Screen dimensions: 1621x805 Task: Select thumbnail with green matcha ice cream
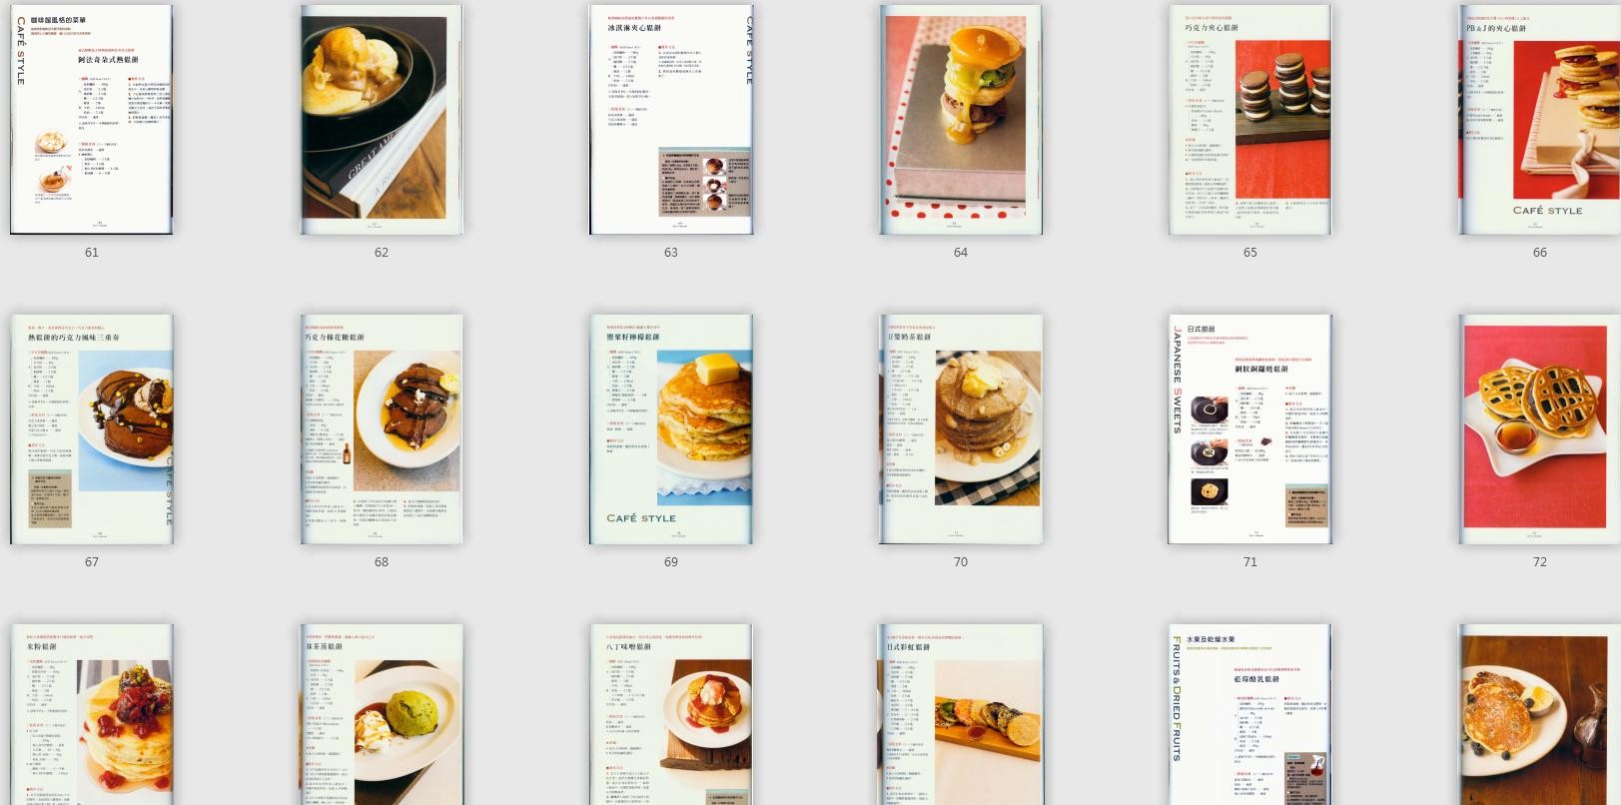381,715
